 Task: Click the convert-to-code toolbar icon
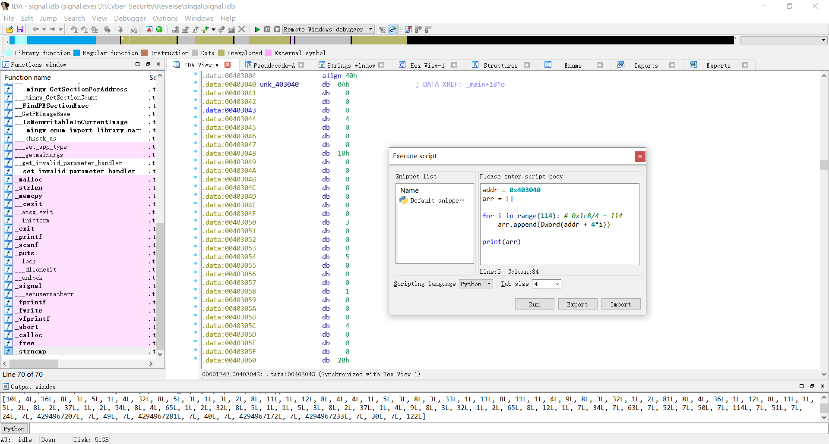click(x=175, y=29)
